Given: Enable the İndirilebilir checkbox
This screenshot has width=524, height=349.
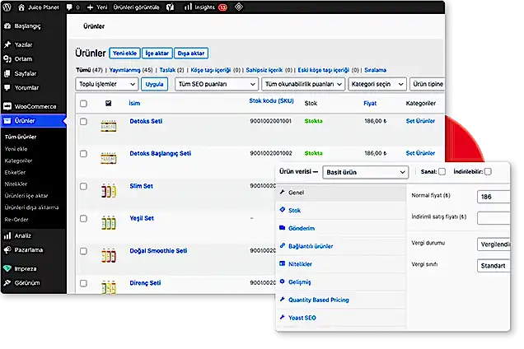Looking at the screenshot, I should pyautogui.click(x=488, y=172).
